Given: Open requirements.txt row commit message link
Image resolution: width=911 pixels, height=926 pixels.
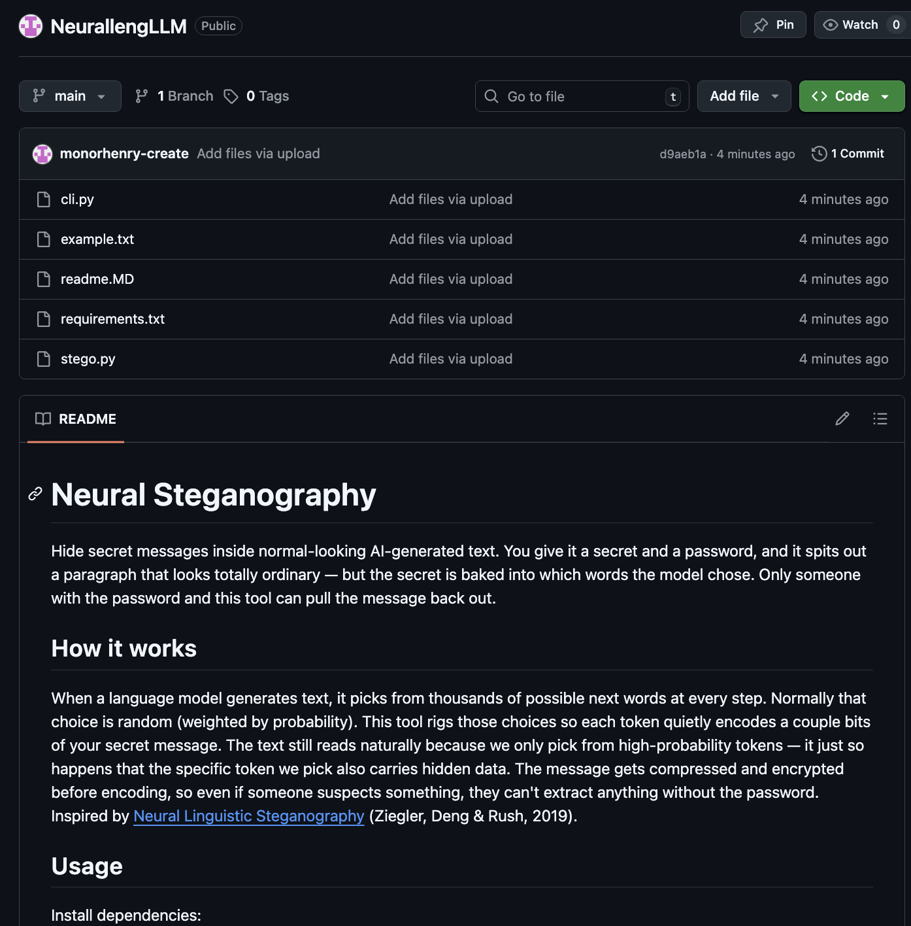Looking at the screenshot, I should [451, 319].
